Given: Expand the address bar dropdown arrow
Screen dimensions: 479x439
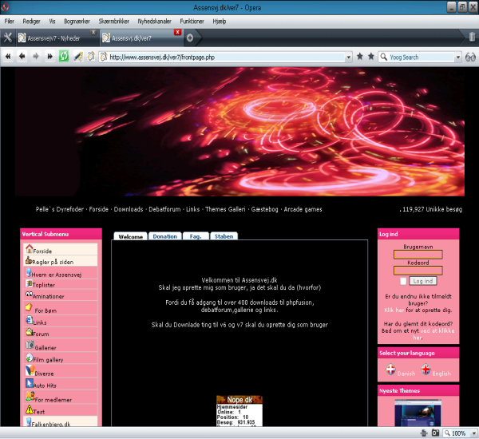Looking at the screenshot, I should (349, 57).
